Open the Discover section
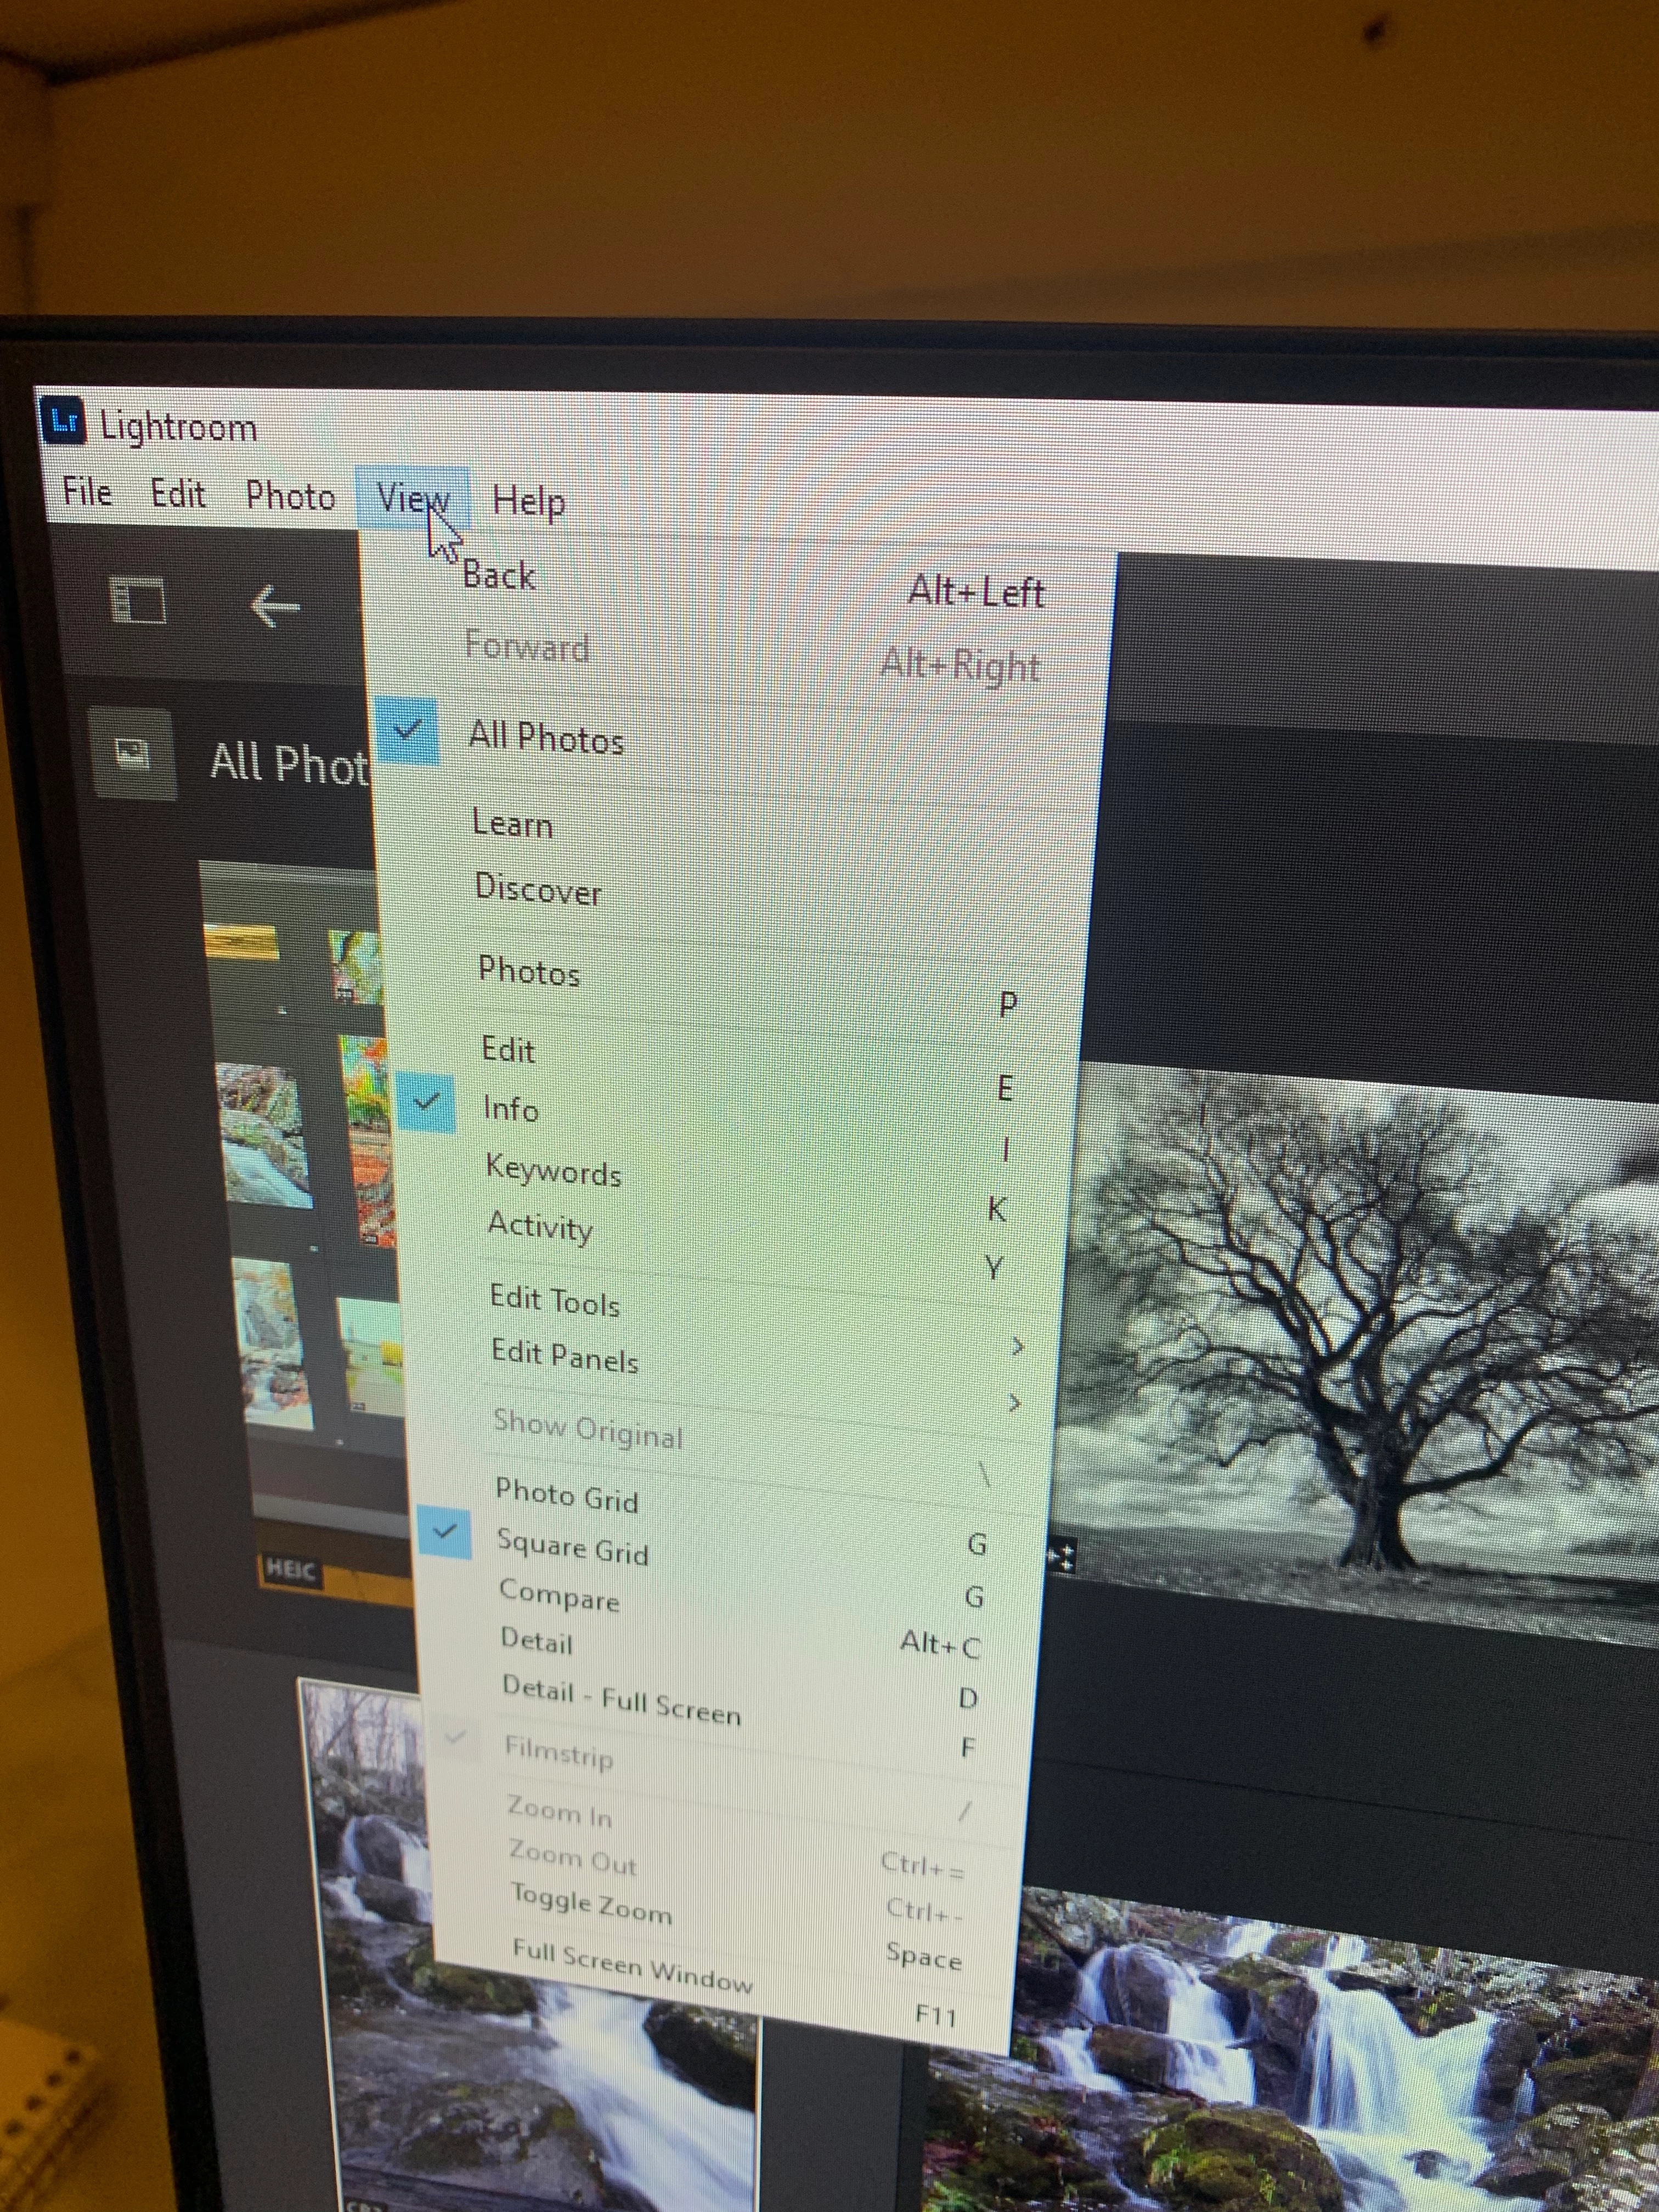 pyautogui.click(x=538, y=889)
